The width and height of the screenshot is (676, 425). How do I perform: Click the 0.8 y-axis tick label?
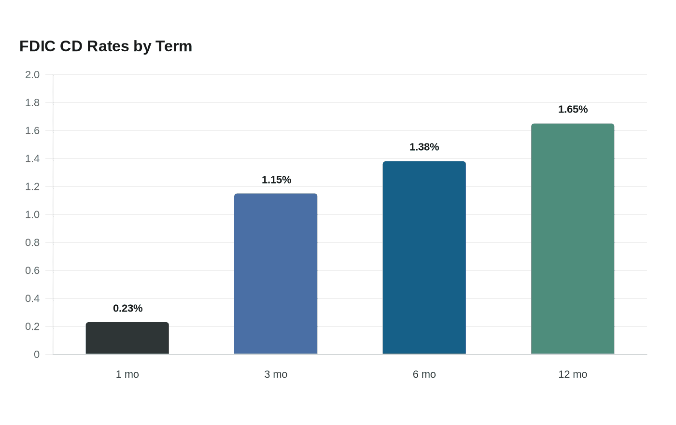pos(32,242)
